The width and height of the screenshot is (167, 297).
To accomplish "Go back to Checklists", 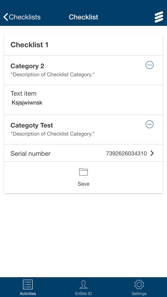I will point(22,17).
